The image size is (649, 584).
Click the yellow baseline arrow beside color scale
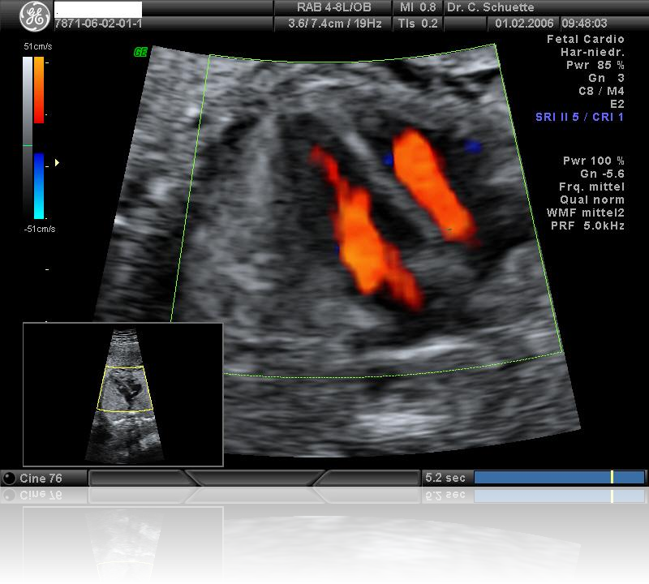point(57,163)
